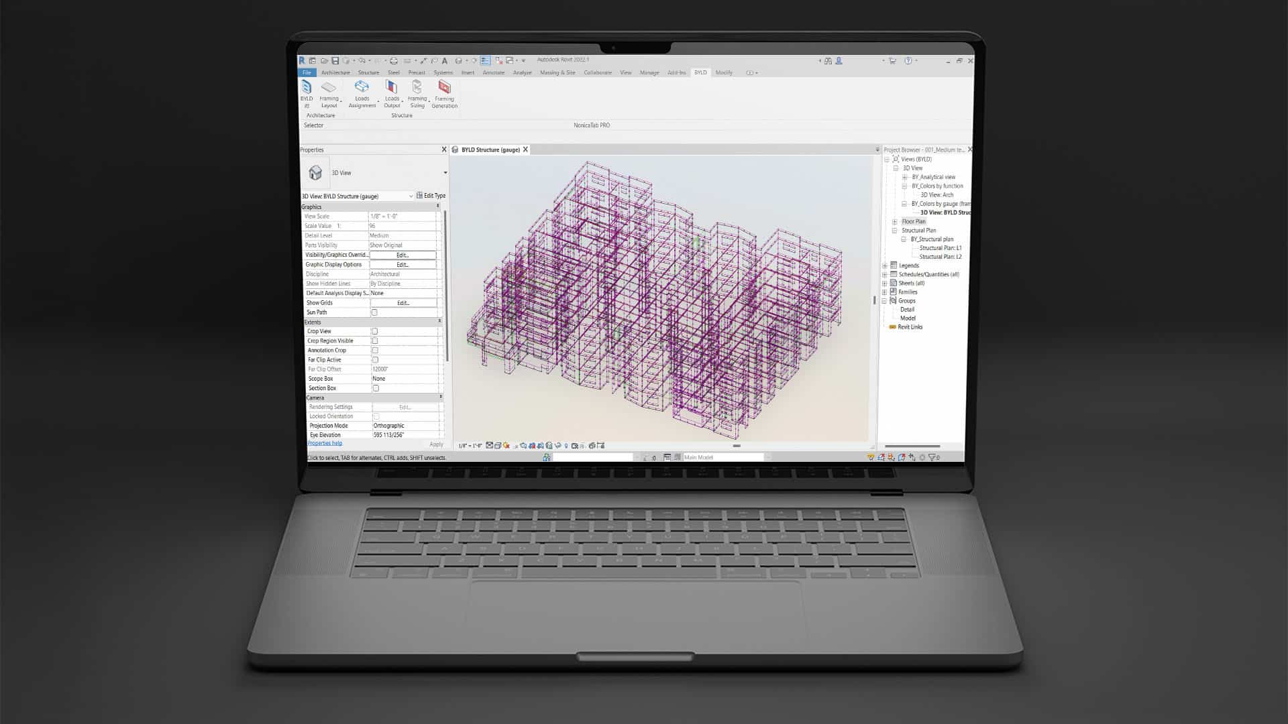
Task: Open the File menu
Action: click(307, 72)
